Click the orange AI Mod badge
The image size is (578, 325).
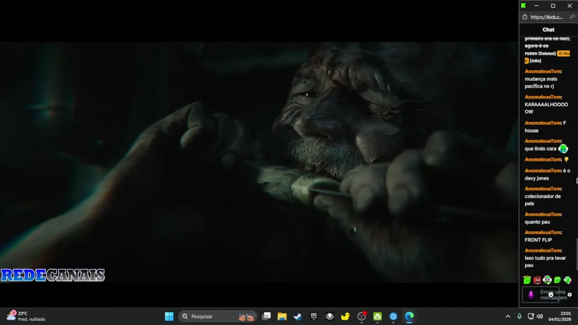[x=564, y=53]
